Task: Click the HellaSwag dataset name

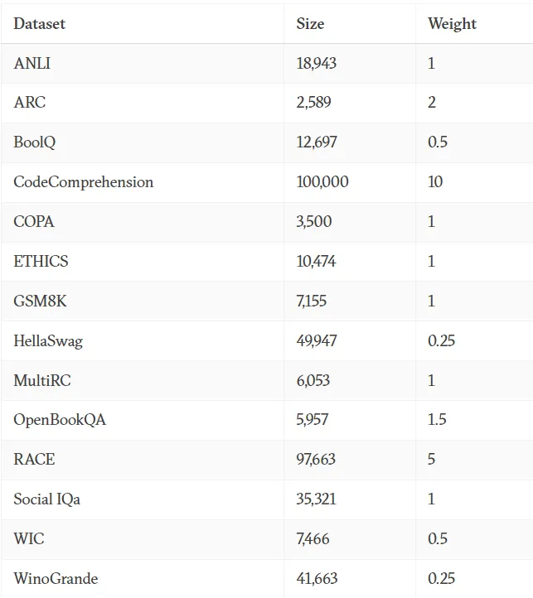Action: pos(48,341)
